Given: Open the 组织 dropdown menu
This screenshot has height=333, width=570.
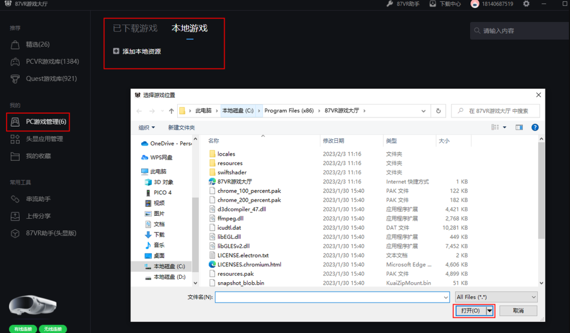Looking at the screenshot, I should click(147, 128).
